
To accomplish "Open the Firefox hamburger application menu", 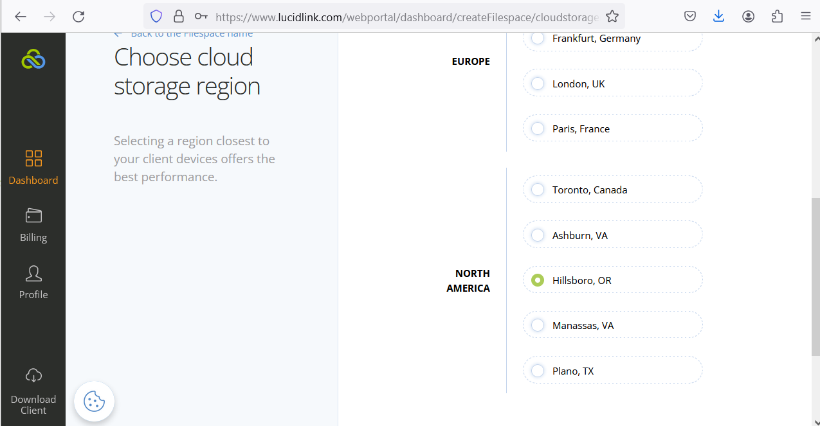I will [x=805, y=17].
